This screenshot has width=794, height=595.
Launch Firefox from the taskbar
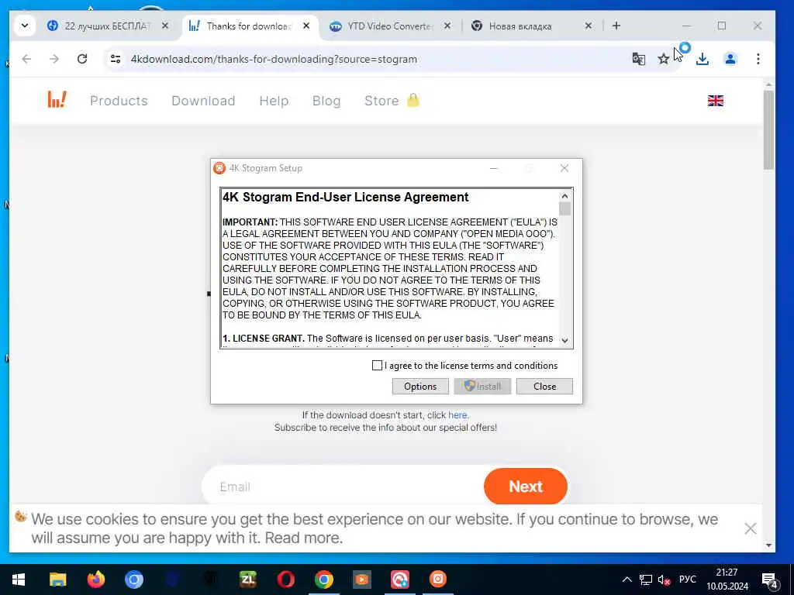[95, 580]
